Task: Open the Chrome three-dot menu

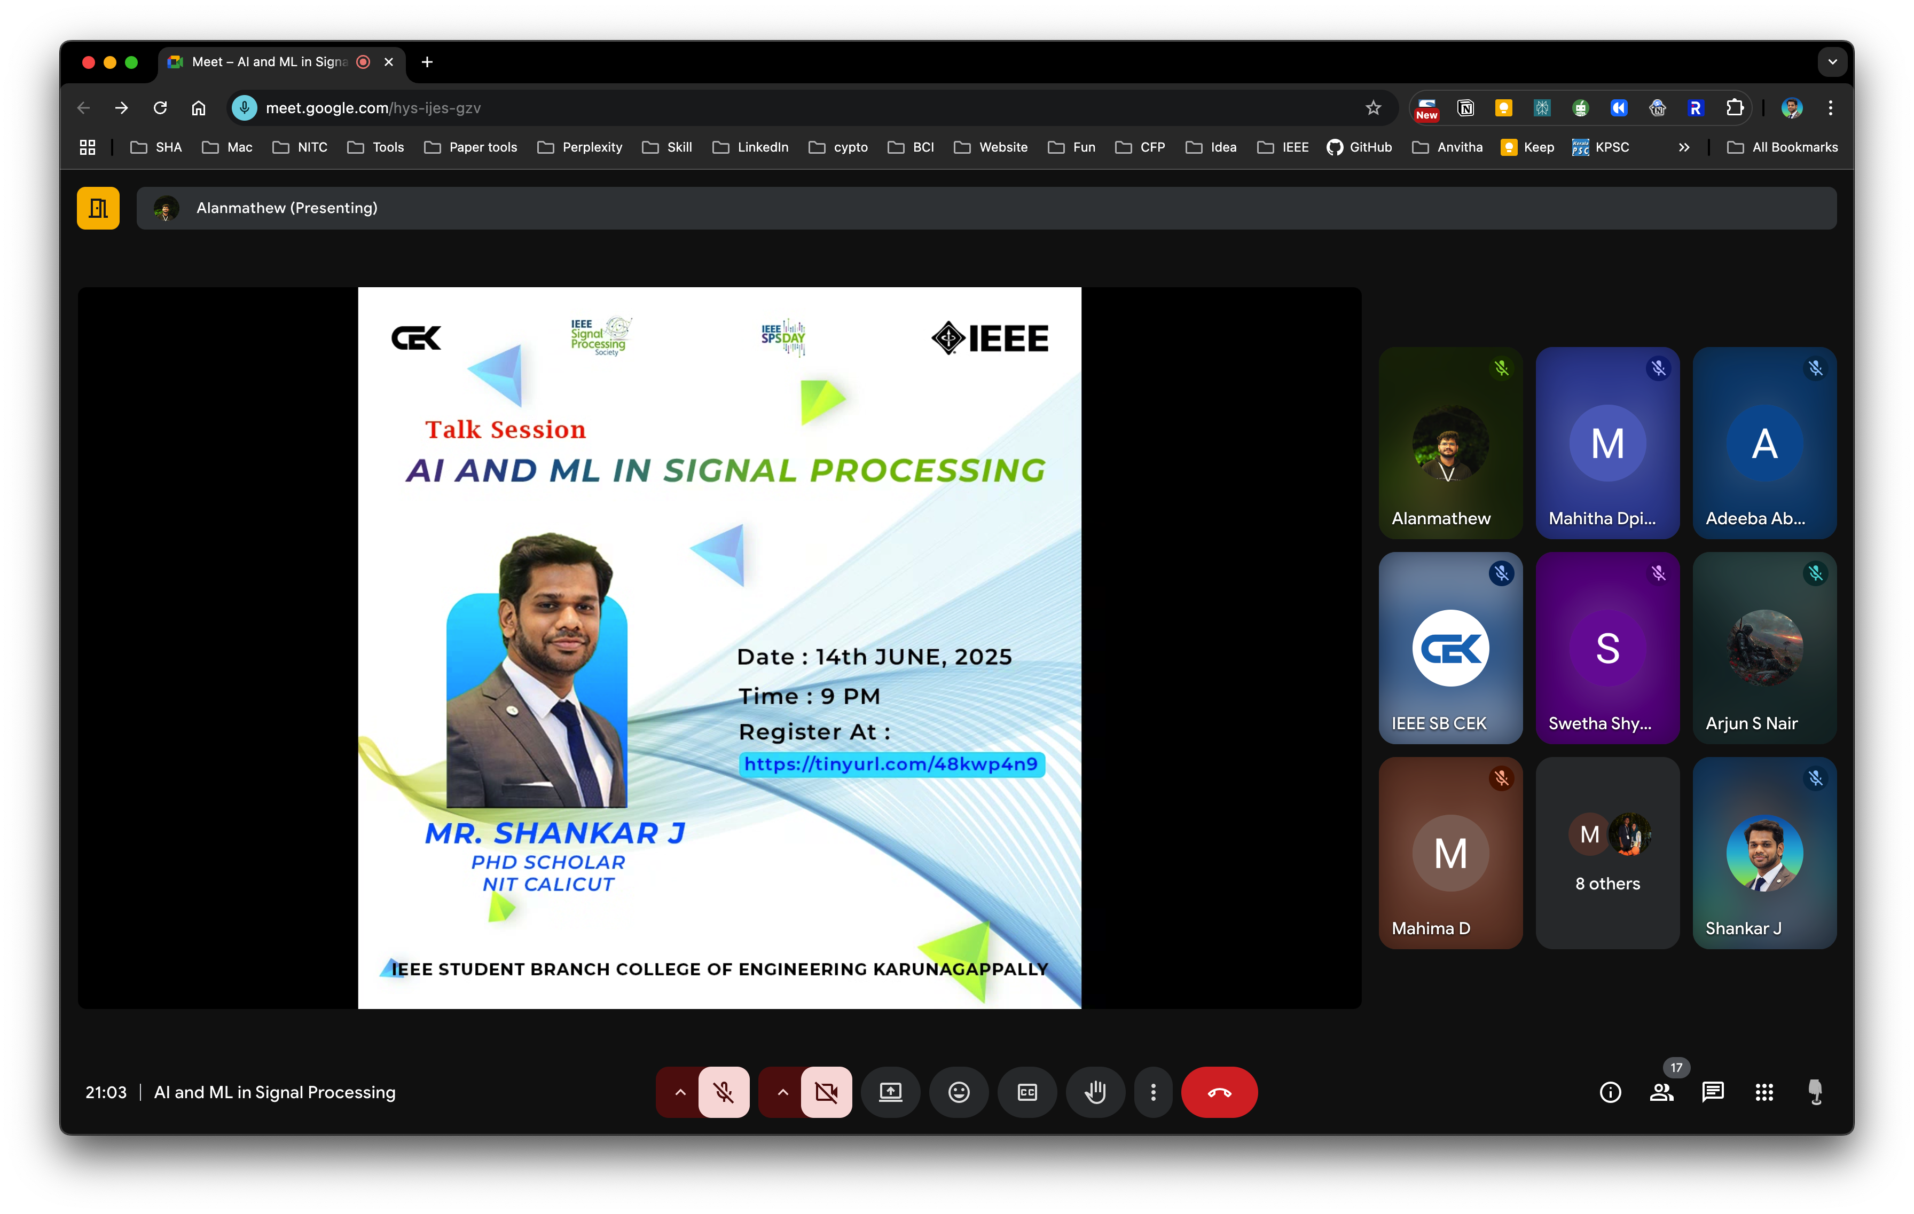Action: (x=1830, y=108)
